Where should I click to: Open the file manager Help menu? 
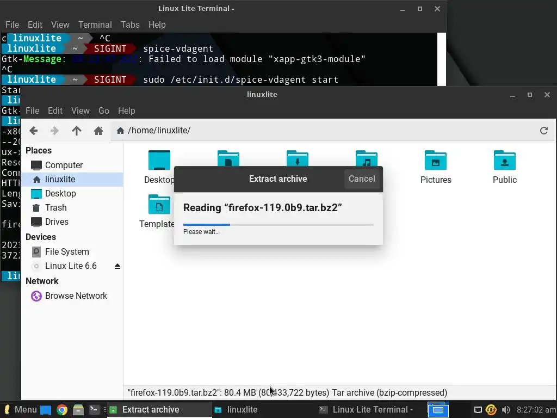(x=126, y=111)
